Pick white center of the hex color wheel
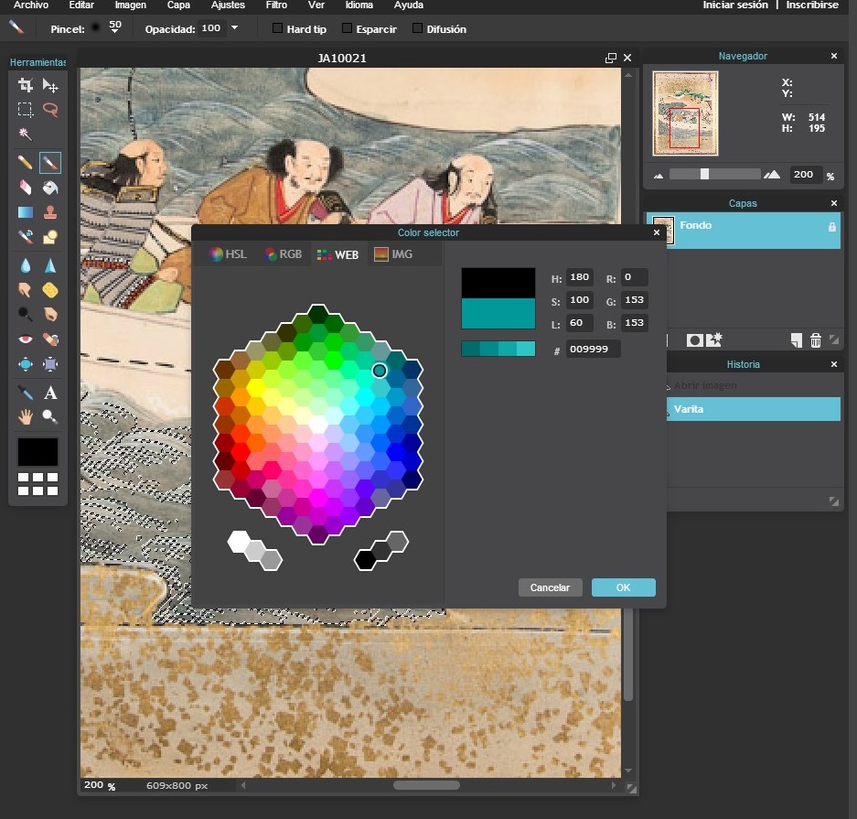 [318, 424]
